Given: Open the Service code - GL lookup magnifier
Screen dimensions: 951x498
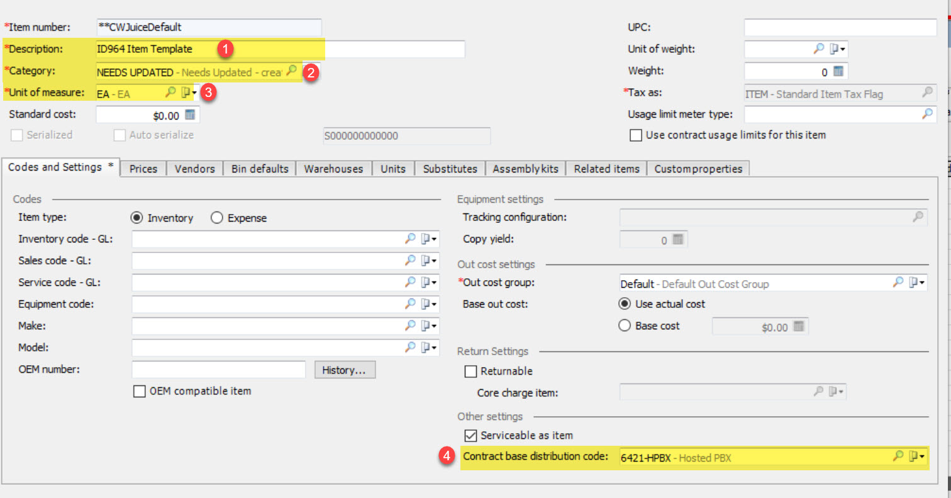Looking at the screenshot, I should pyautogui.click(x=410, y=282).
